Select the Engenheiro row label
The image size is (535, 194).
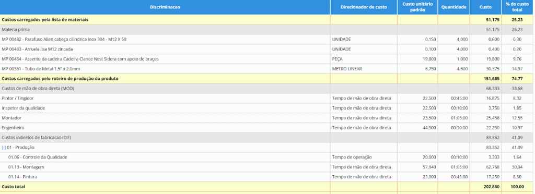pyautogui.click(x=13, y=128)
